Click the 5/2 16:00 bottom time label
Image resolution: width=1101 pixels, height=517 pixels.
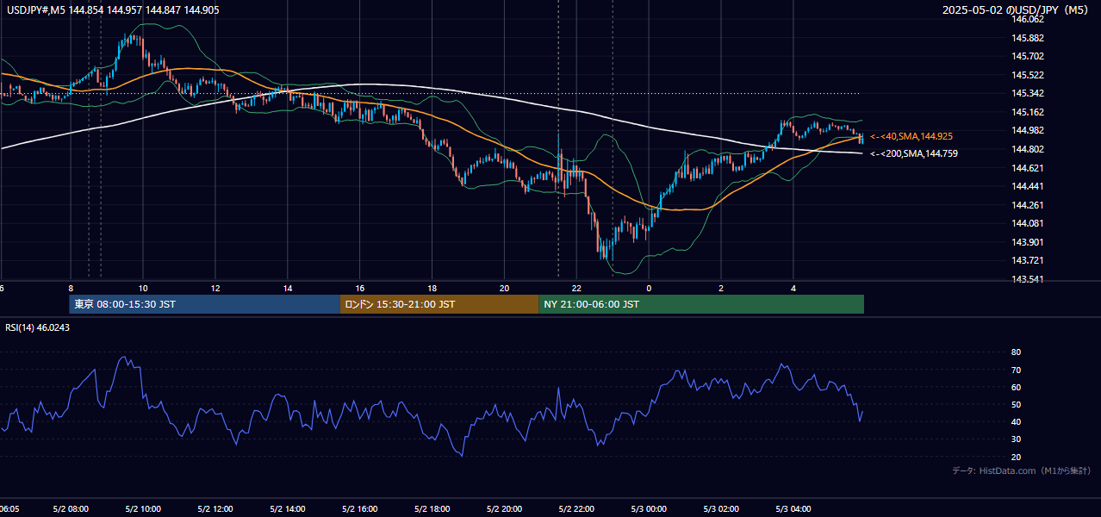(360, 509)
